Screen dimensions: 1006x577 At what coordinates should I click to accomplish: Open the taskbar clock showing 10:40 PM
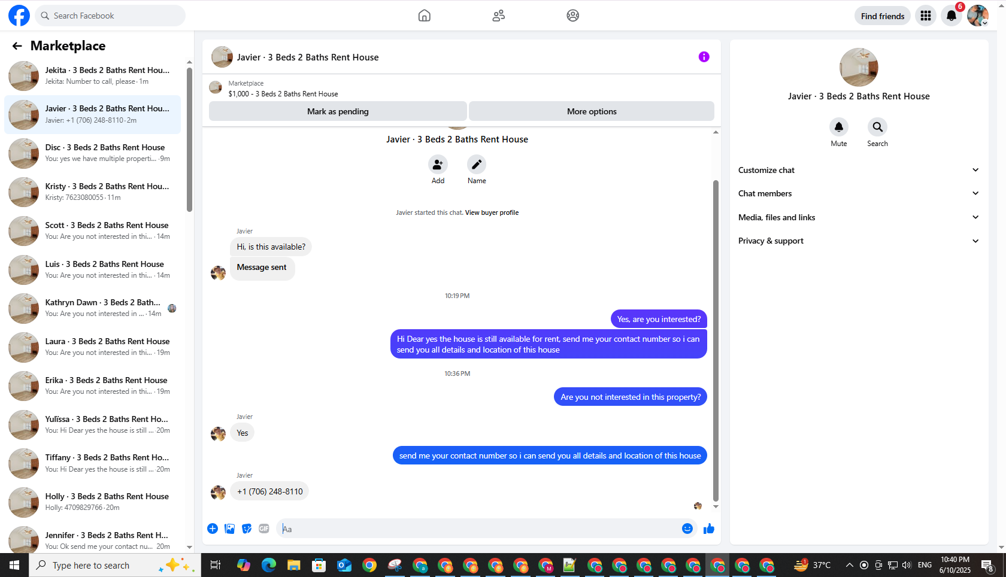tap(955, 565)
